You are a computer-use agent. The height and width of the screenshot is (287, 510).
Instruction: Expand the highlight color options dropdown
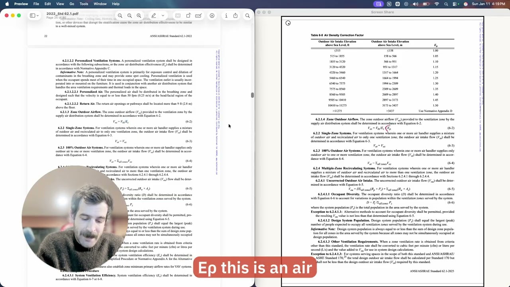(x=163, y=16)
